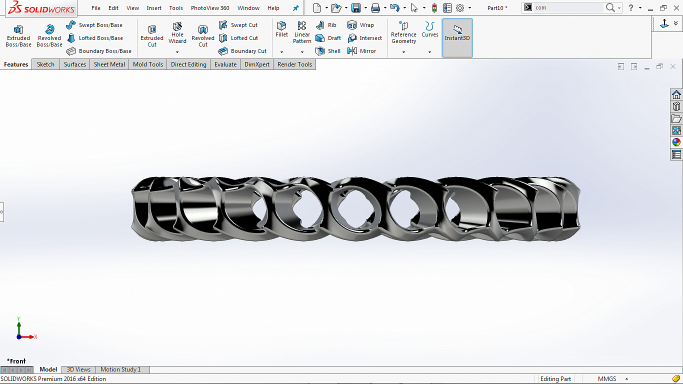The image size is (683, 384).
Task: Select the Extruded Cut tool
Action: [x=152, y=36]
